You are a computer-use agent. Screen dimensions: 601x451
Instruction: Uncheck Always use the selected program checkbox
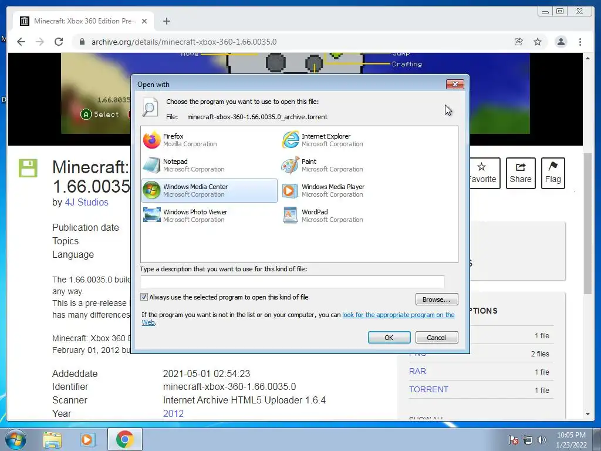click(x=144, y=297)
